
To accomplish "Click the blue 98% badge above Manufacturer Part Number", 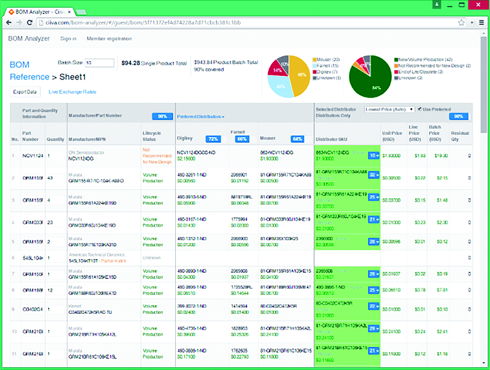I will pos(162,116).
